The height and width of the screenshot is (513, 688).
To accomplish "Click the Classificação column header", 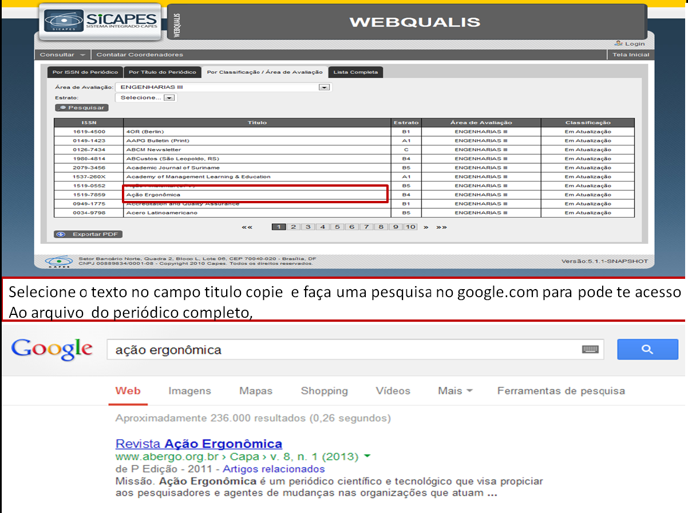I will click(588, 123).
